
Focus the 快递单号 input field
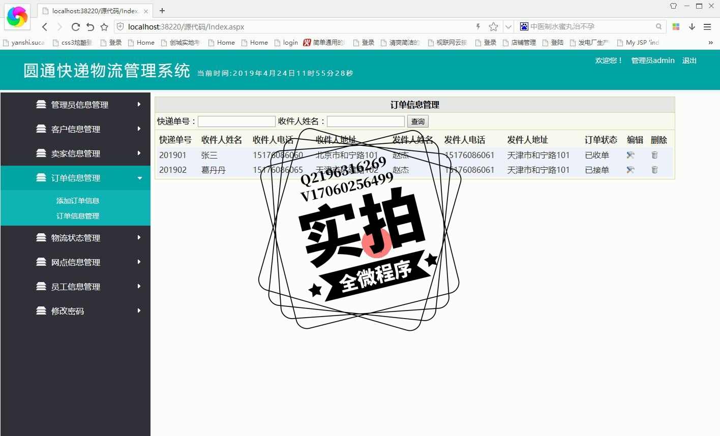click(236, 121)
